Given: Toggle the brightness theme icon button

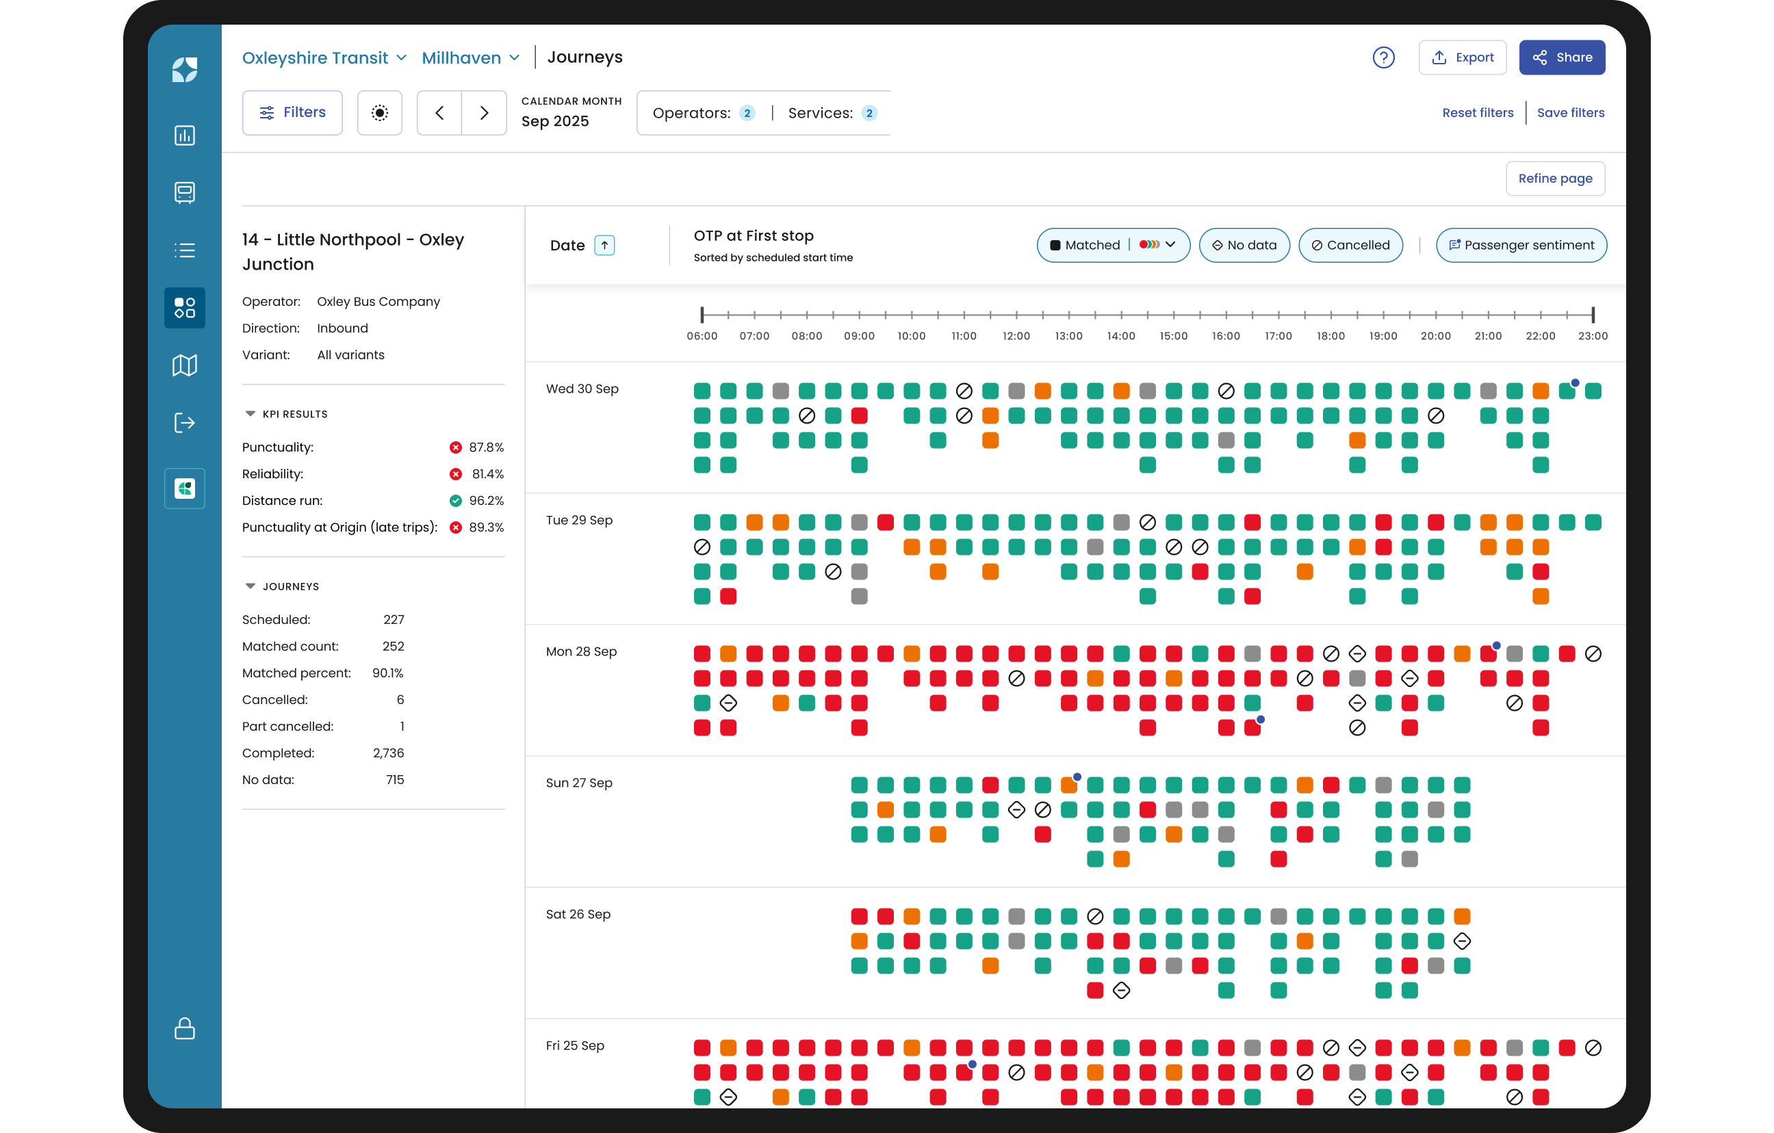Looking at the screenshot, I should tap(379, 113).
